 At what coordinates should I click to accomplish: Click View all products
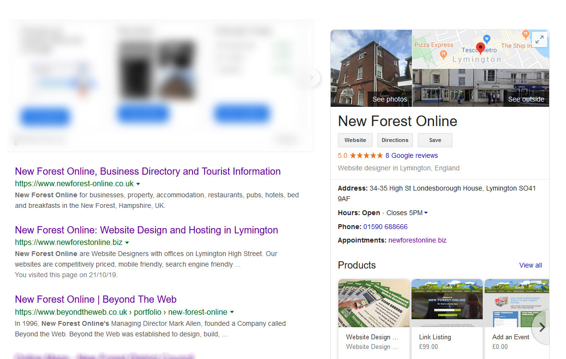pos(530,265)
